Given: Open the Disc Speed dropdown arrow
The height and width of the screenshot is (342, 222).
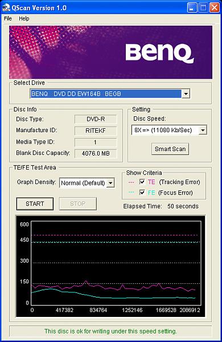Looking at the screenshot, I should (x=203, y=130).
